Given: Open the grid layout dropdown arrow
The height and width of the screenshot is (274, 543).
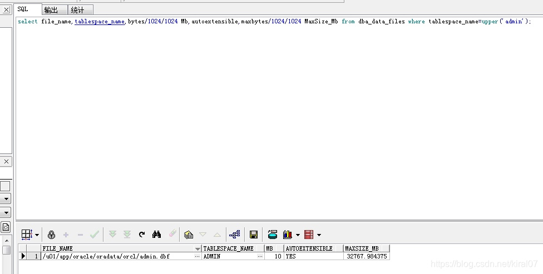Looking at the screenshot, I should [x=37, y=235].
